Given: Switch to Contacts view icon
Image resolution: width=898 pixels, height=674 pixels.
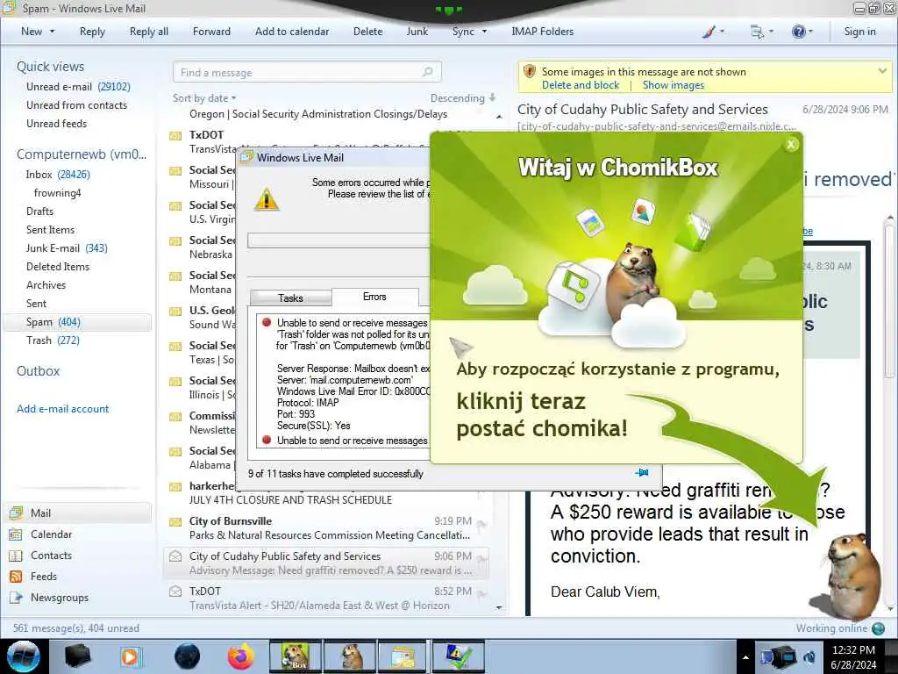Looking at the screenshot, I should (x=16, y=556).
